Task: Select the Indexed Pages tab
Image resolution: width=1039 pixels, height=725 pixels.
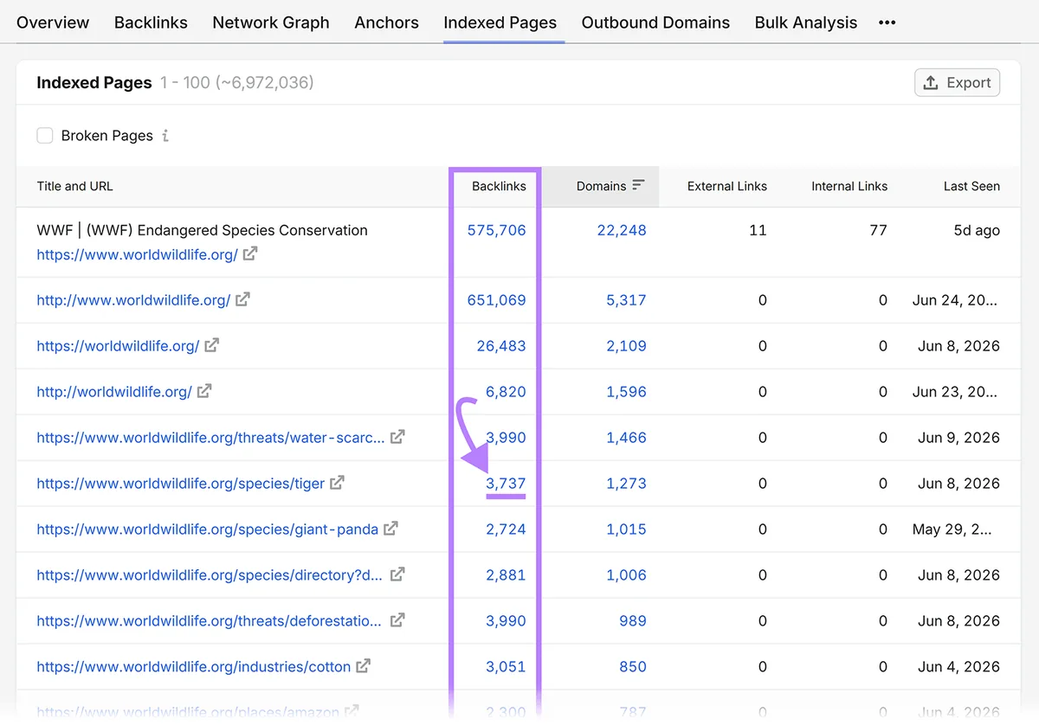Action: [x=500, y=22]
